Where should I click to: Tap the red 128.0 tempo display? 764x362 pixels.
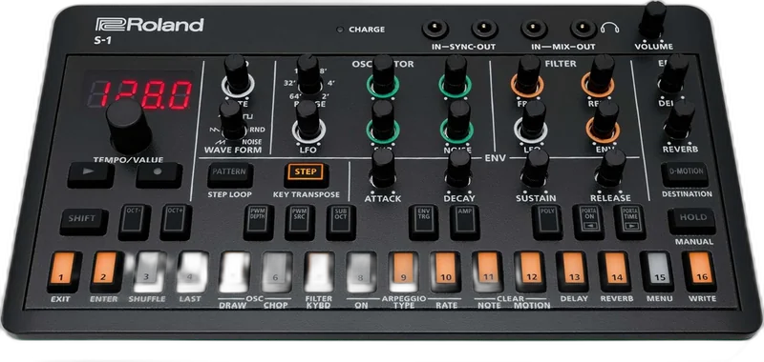click(139, 93)
